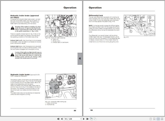
Task: Click the caution triangle beside the Caution text
Action: click(x=12, y=54)
